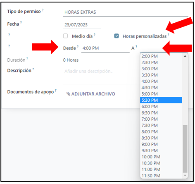Click the Añadir una descripción text area
The height and width of the screenshot is (184, 195).
102,76
